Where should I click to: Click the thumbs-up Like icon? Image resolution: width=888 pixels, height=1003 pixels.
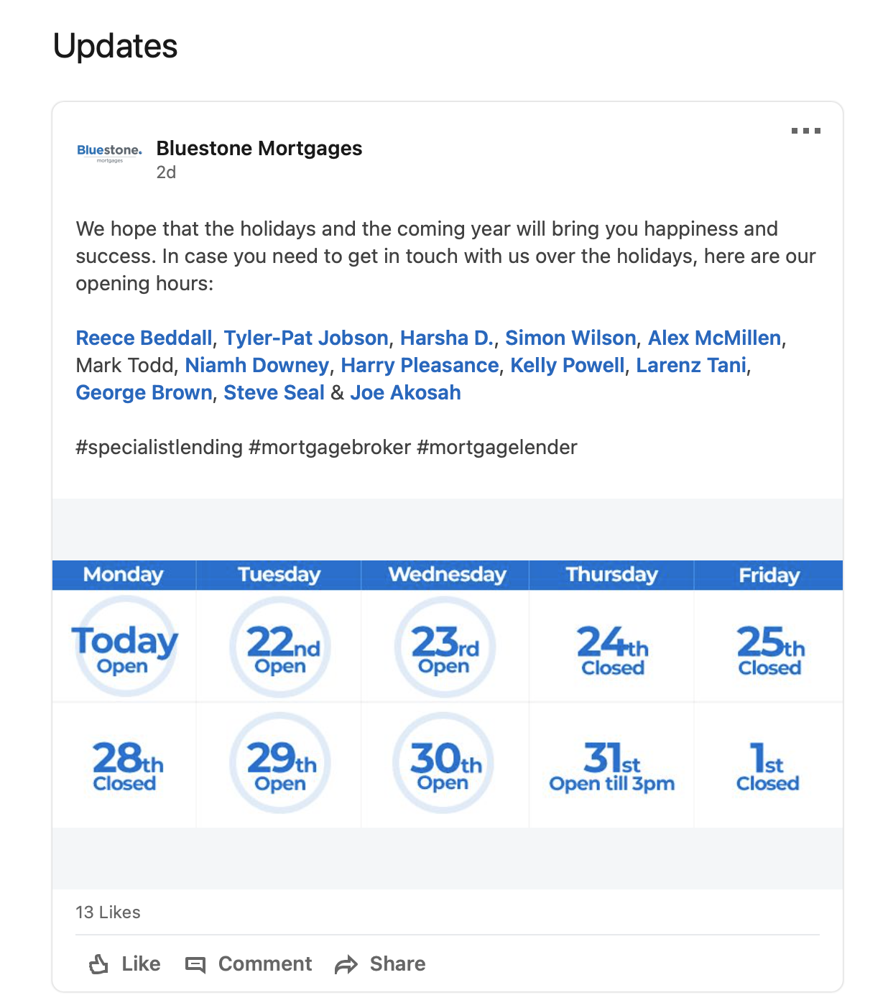pyautogui.click(x=99, y=964)
